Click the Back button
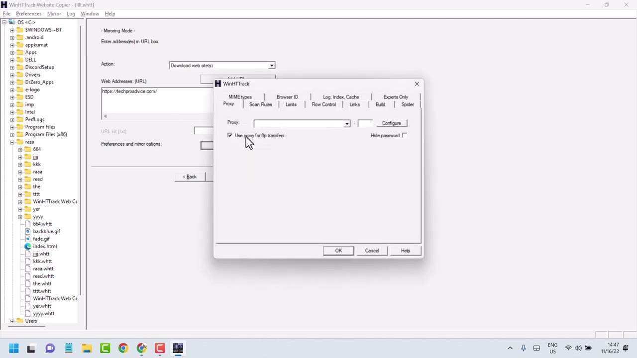Screen dimensions: 637x358 pos(190,177)
